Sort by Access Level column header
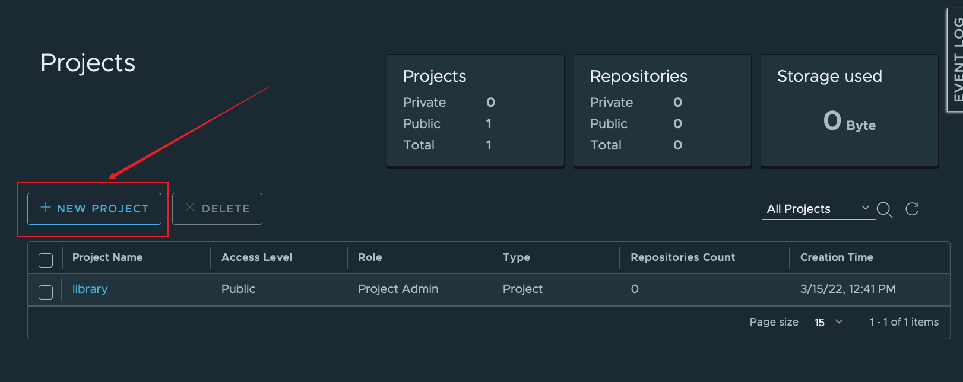963x382 pixels. pyautogui.click(x=256, y=257)
